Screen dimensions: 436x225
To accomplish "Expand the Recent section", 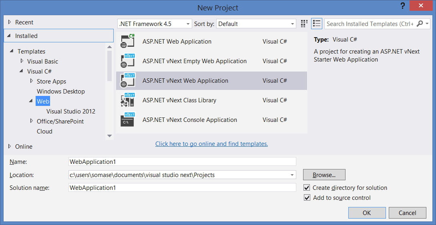I will (x=10, y=22).
